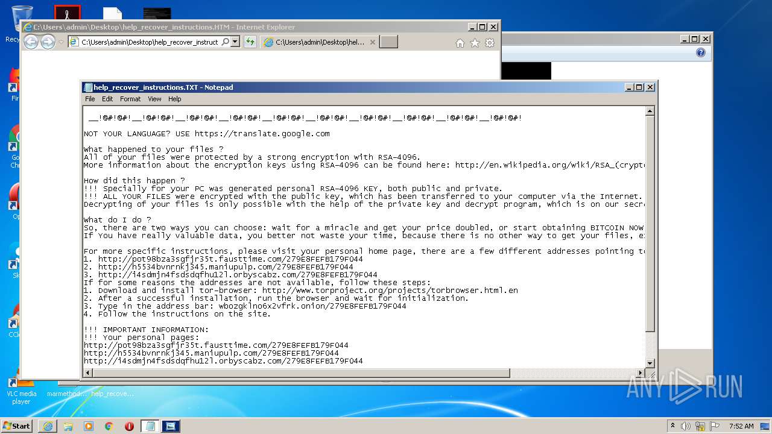Select the Recycle Bin desktop icon
This screenshot has width=772, height=434.
coord(22,24)
